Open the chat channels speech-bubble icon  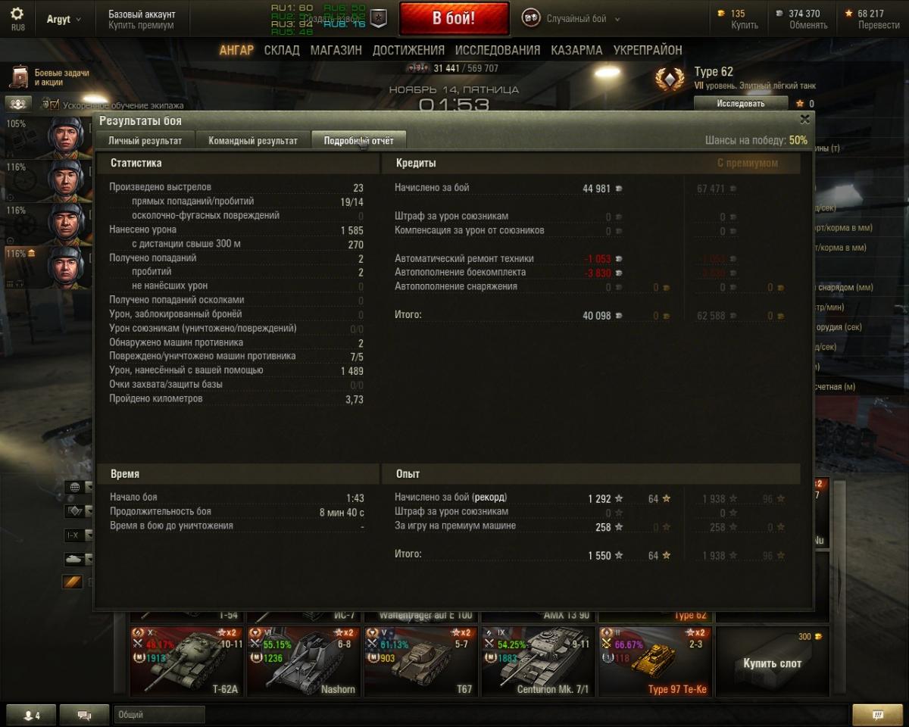click(x=84, y=715)
